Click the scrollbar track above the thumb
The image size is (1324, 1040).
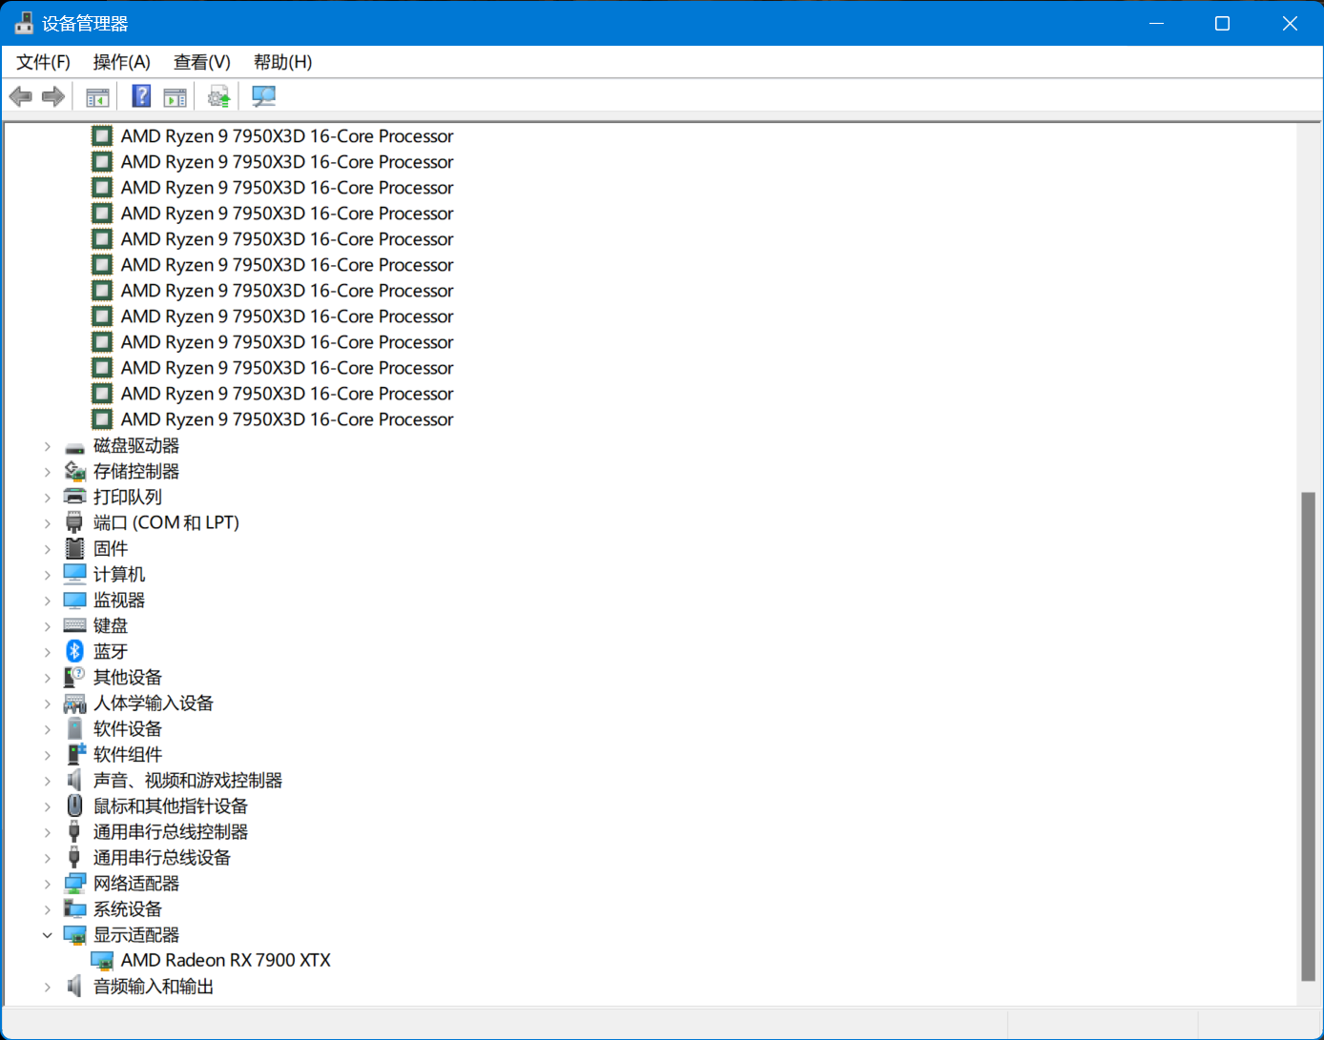point(1308,307)
